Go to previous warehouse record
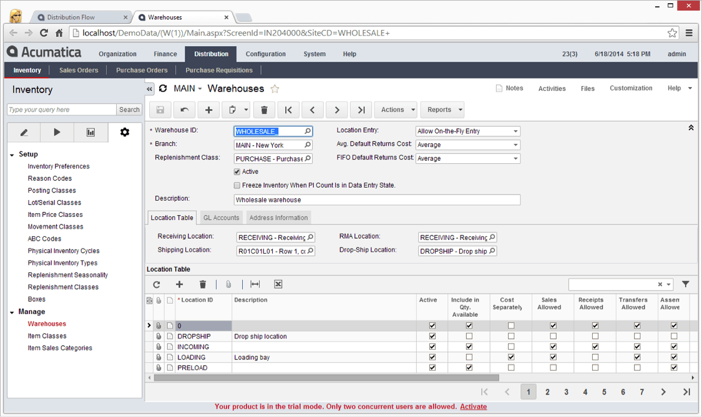Screen dimensions: 702x417 click(313, 110)
